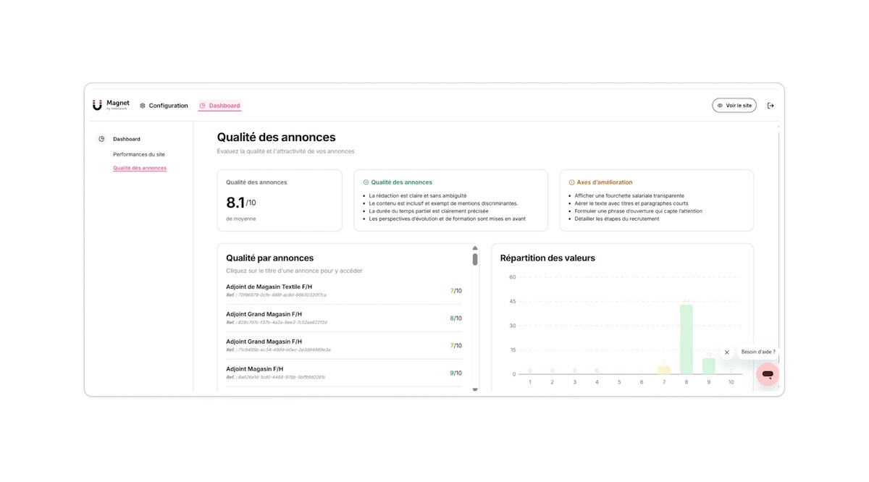The height and width of the screenshot is (482, 869).
Task: Click the tall green bar for value 8
Action: (686, 339)
